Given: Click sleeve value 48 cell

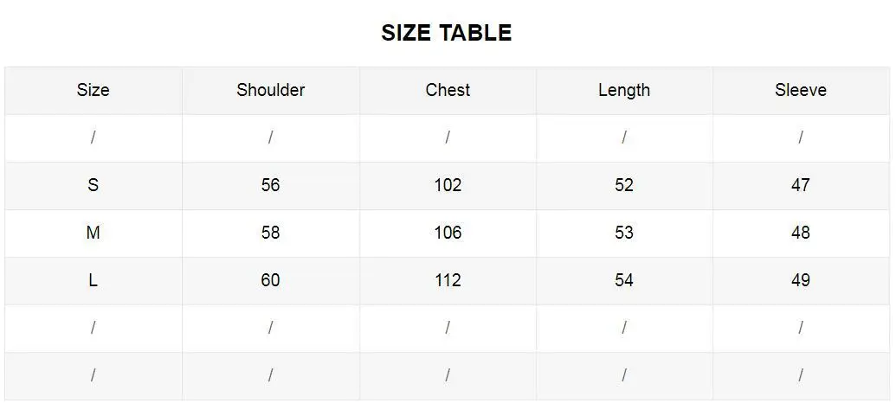Looking at the screenshot, I should tap(801, 233).
